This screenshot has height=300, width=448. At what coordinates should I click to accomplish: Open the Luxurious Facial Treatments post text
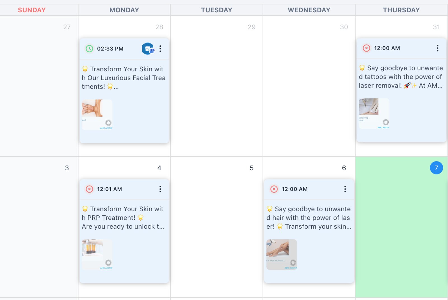click(124, 78)
